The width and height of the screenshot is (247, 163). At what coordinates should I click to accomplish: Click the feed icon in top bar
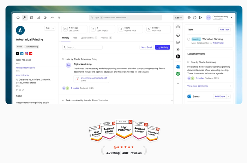[x=200, y=18]
